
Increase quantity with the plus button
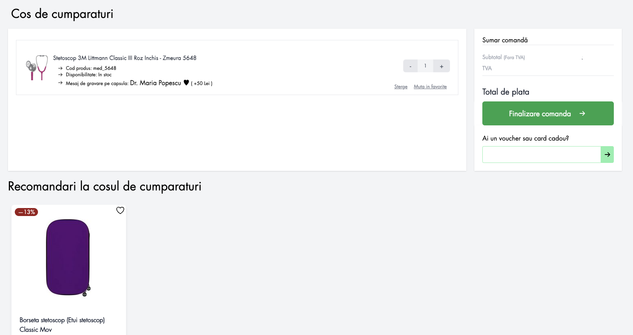tap(442, 66)
